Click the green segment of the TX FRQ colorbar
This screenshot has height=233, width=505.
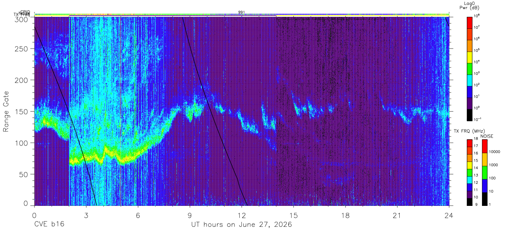tap(469, 172)
